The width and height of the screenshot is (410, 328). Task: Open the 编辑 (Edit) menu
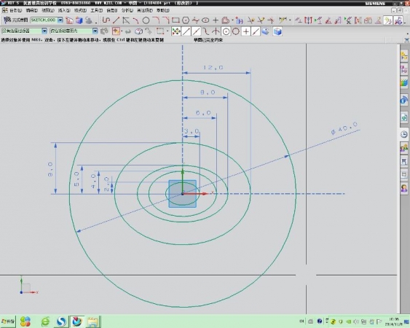point(32,10)
